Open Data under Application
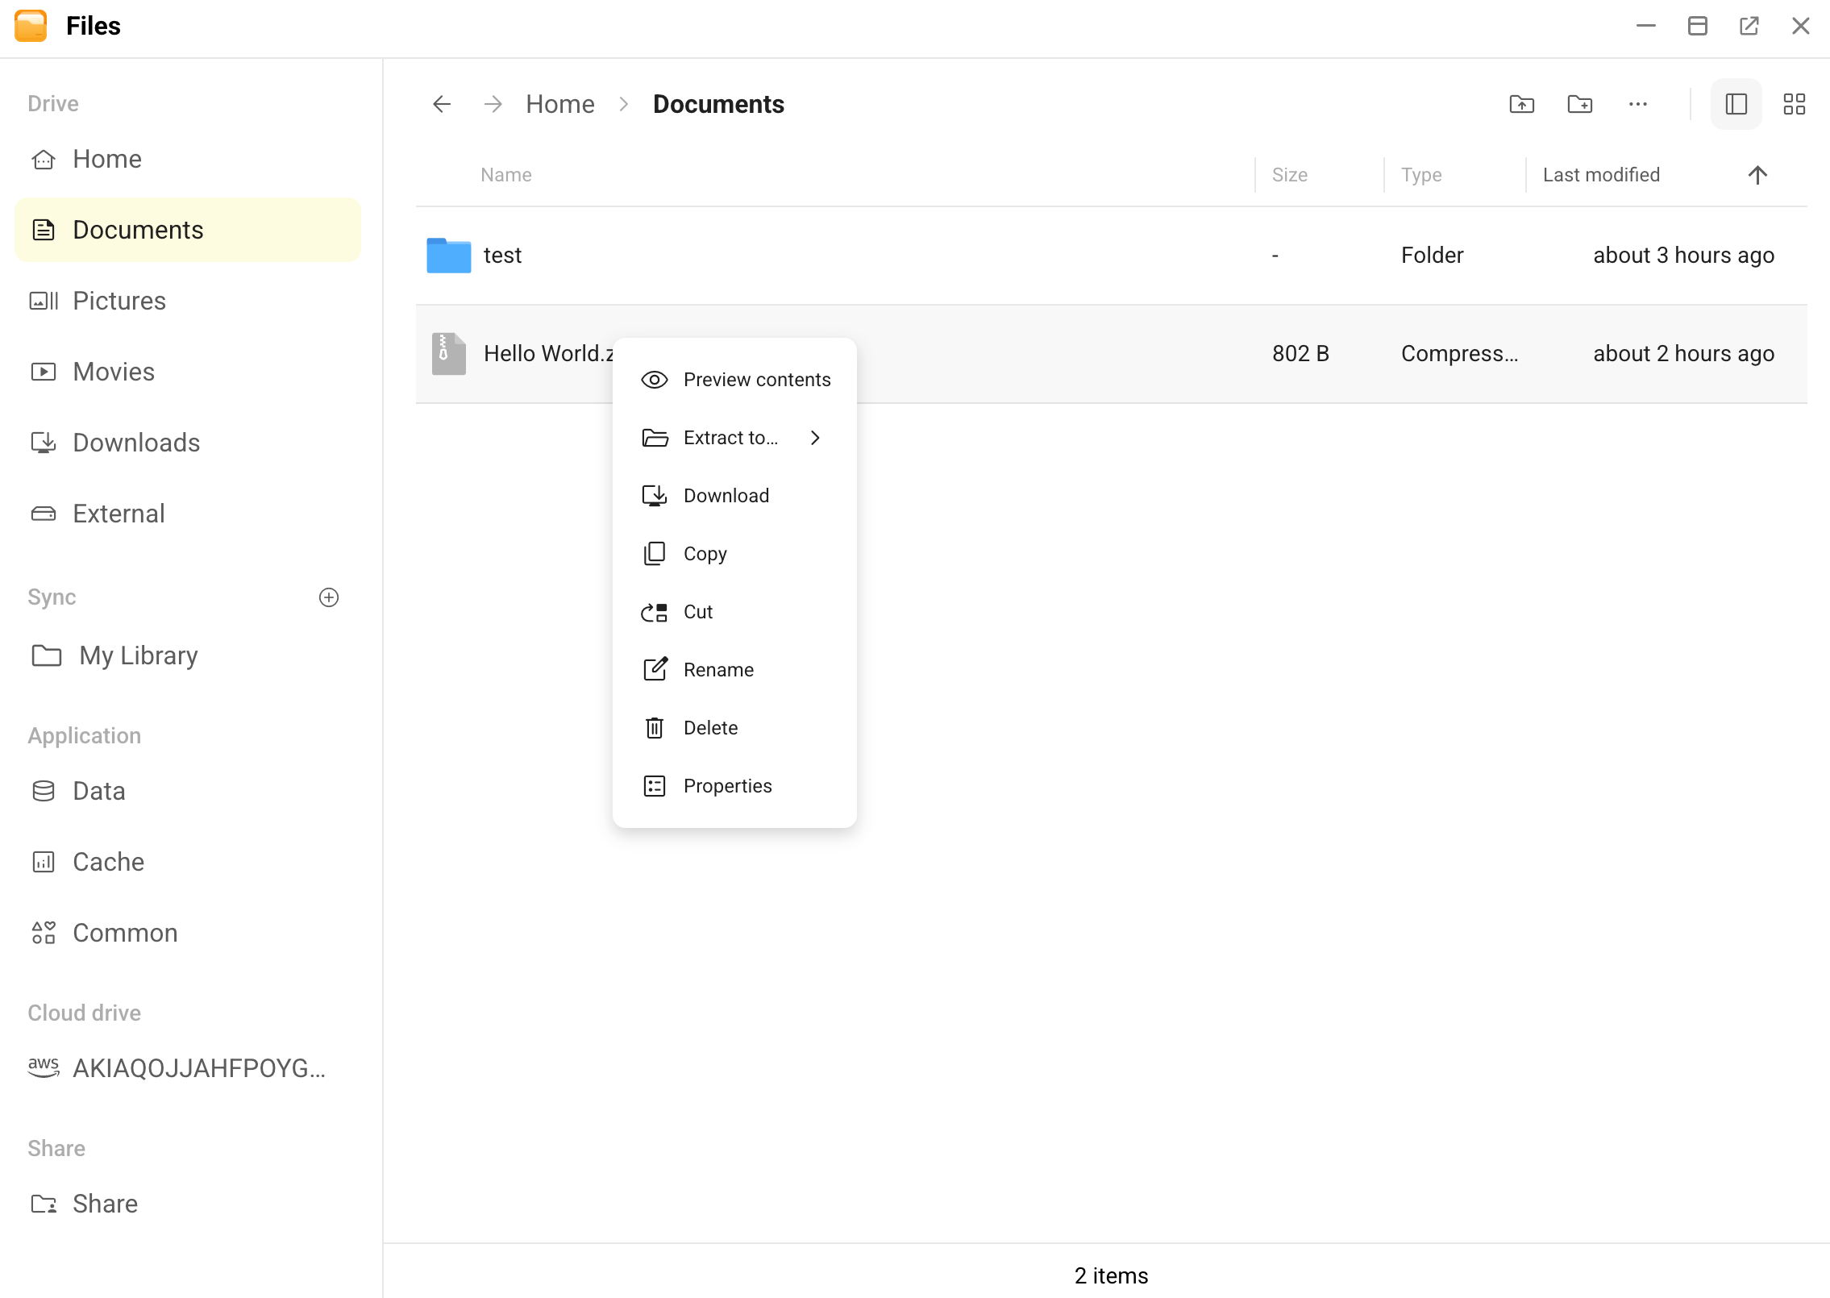The width and height of the screenshot is (1830, 1298). coord(188,791)
